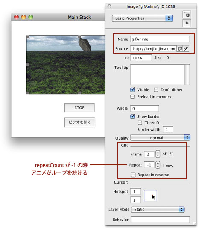The width and height of the screenshot is (202, 232).
Task: Click the ビデオを開く button
Action: pyautogui.click(x=80, y=122)
